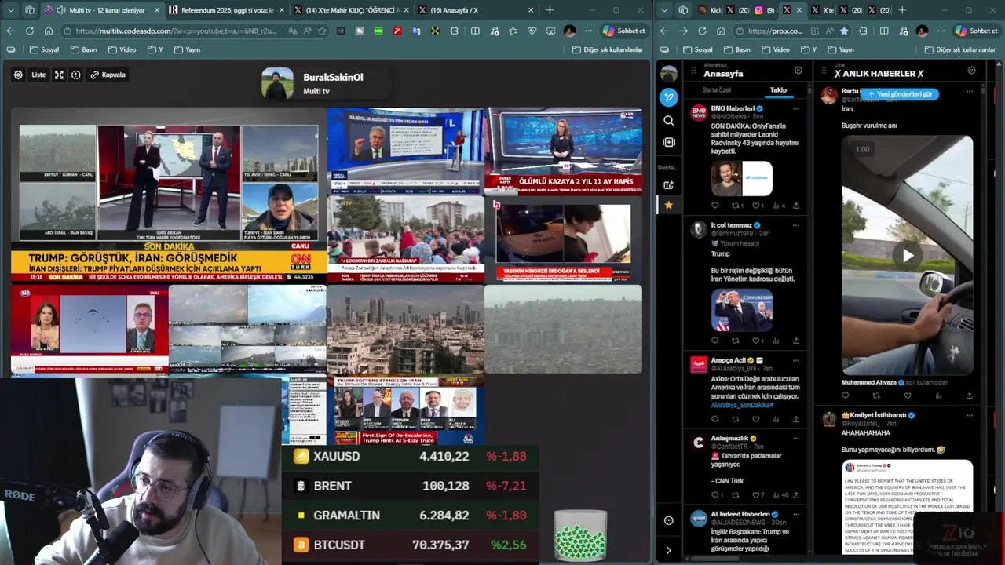The image size is (1005, 565).
Task: Click the X Pro compose post button
Action: 668,97
